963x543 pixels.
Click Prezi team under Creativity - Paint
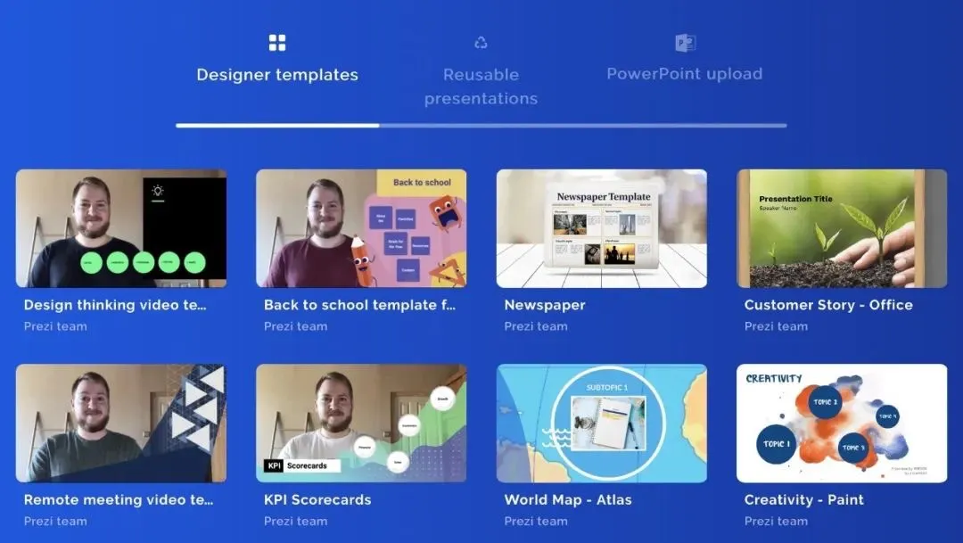776,522
